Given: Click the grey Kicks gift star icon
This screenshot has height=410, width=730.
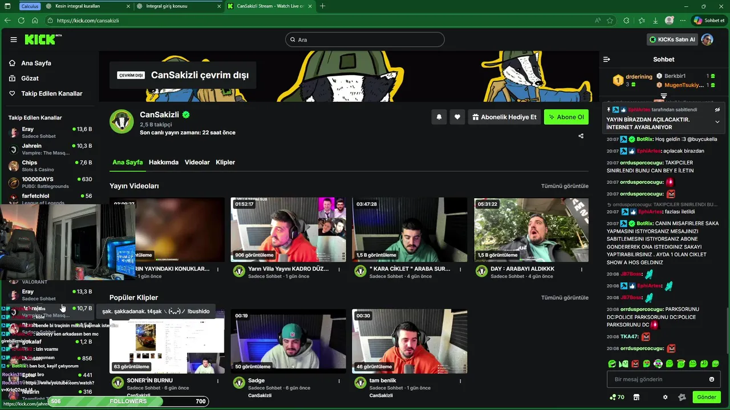Looking at the screenshot, I should (682, 397).
